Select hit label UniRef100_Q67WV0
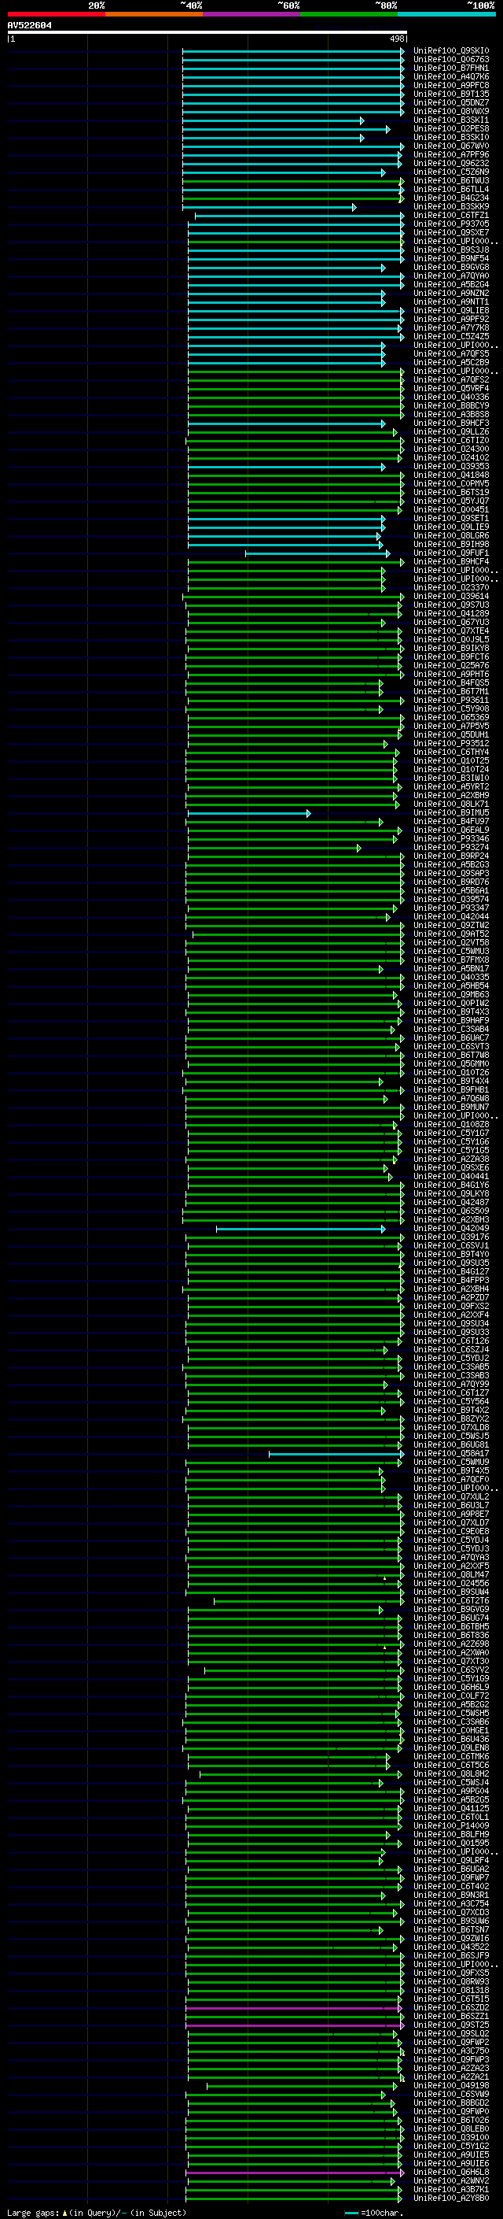503x2219 pixels. coord(451,146)
